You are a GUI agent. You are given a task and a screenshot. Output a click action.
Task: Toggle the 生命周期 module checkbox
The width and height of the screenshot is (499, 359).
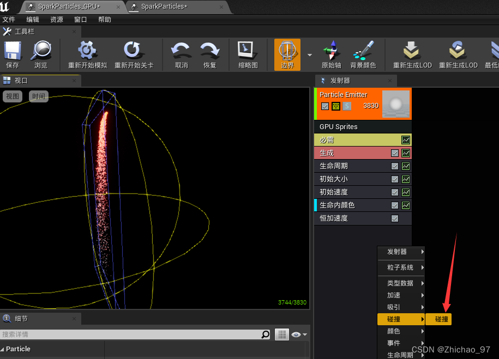pos(395,166)
